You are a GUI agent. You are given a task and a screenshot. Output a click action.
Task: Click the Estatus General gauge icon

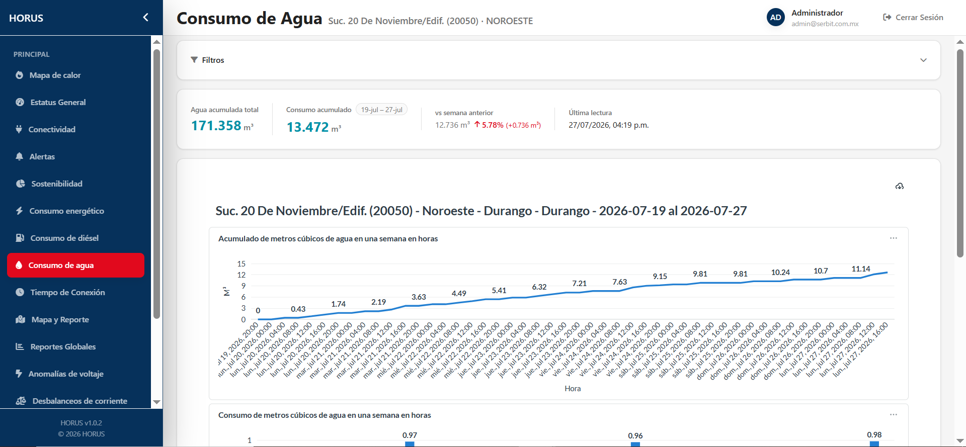pyautogui.click(x=20, y=102)
